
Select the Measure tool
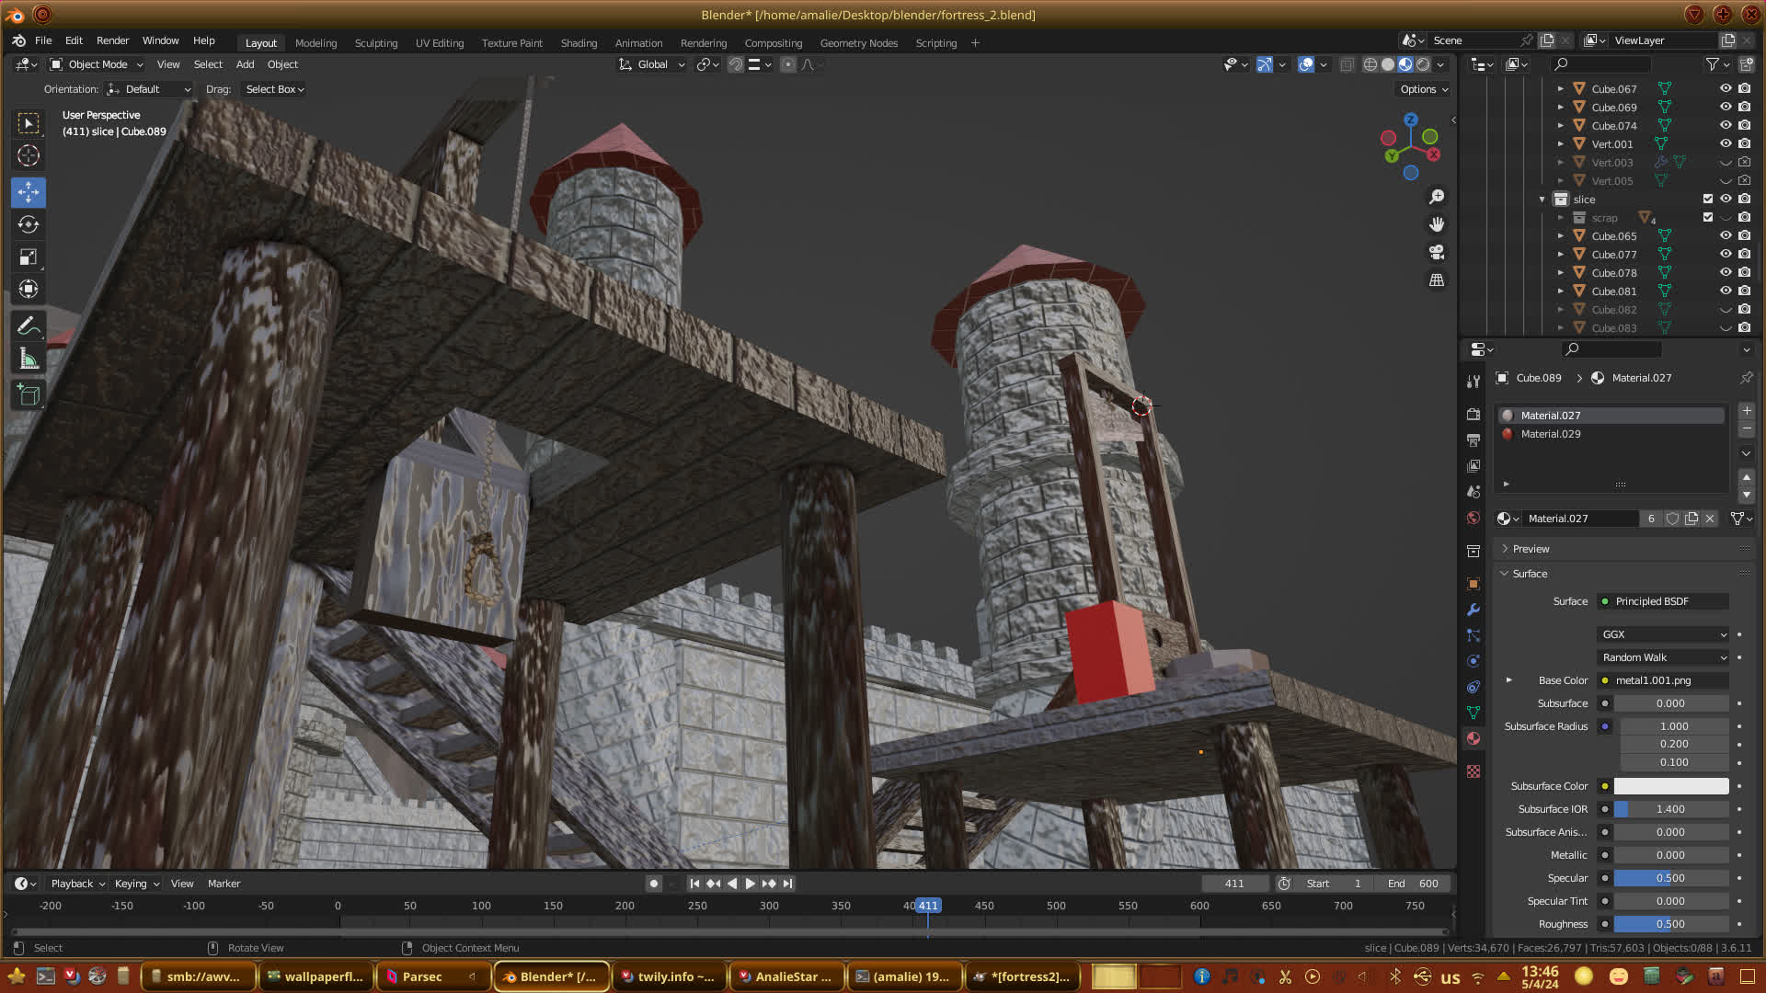point(29,360)
